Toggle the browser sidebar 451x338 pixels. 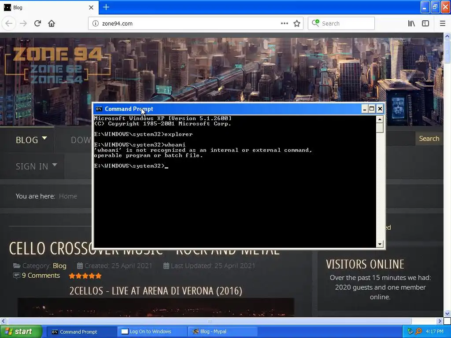425,23
